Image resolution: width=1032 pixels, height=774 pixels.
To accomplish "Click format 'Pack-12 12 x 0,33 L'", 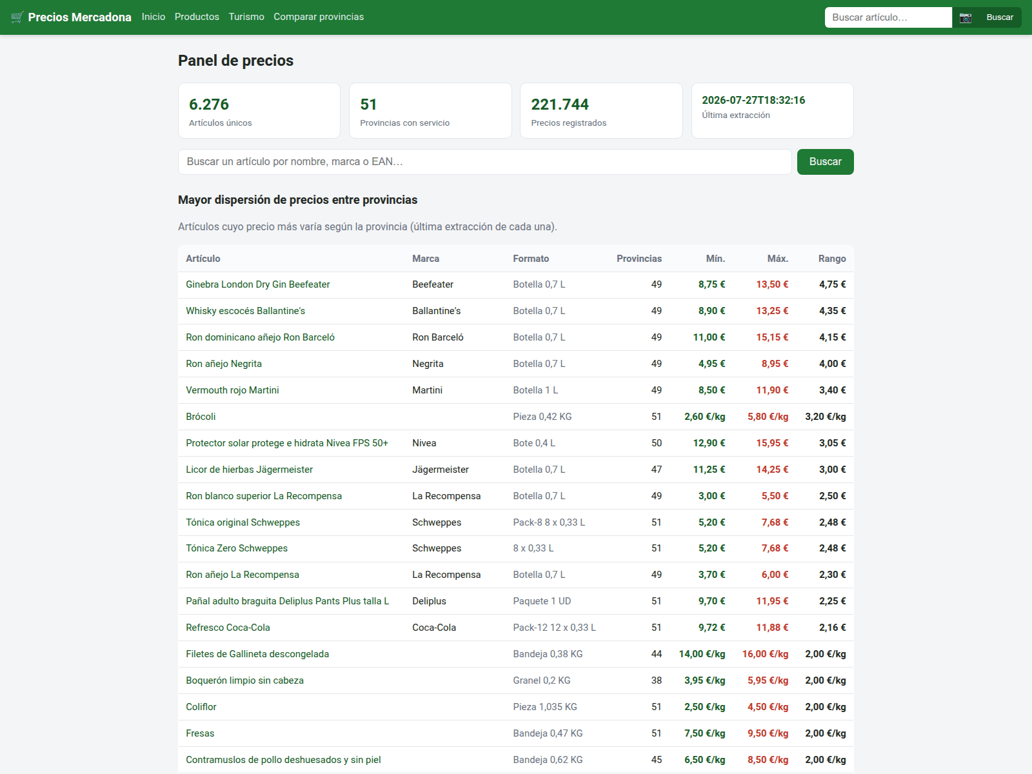I will tap(554, 628).
